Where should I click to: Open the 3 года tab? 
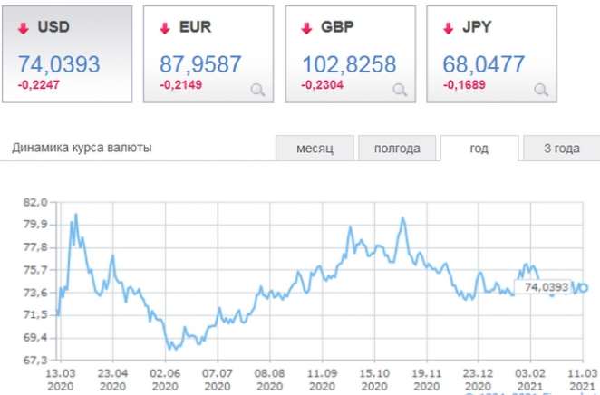560,149
